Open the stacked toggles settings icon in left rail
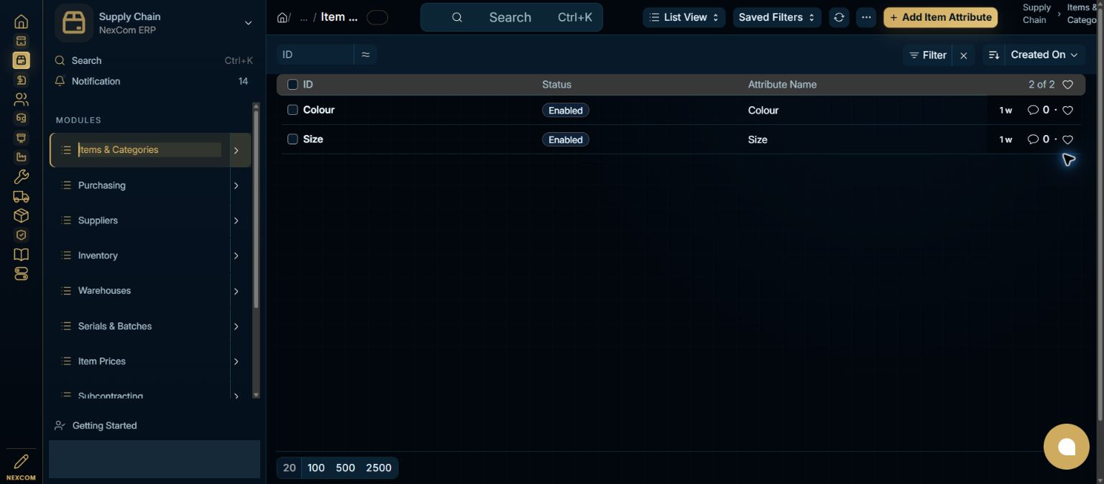The height and width of the screenshot is (484, 1104). 21,274
